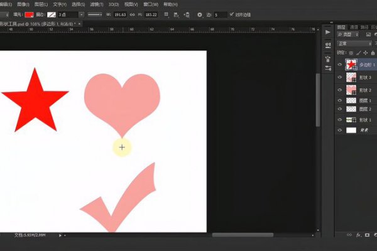Image resolution: width=377 pixels, height=251 pixels.
Task: Click the W width field 191.63
Action: click(120, 14)
